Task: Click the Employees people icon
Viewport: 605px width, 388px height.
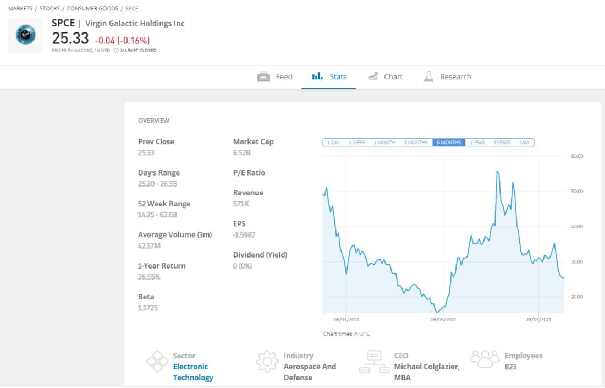Action: (x=485, y=359)
